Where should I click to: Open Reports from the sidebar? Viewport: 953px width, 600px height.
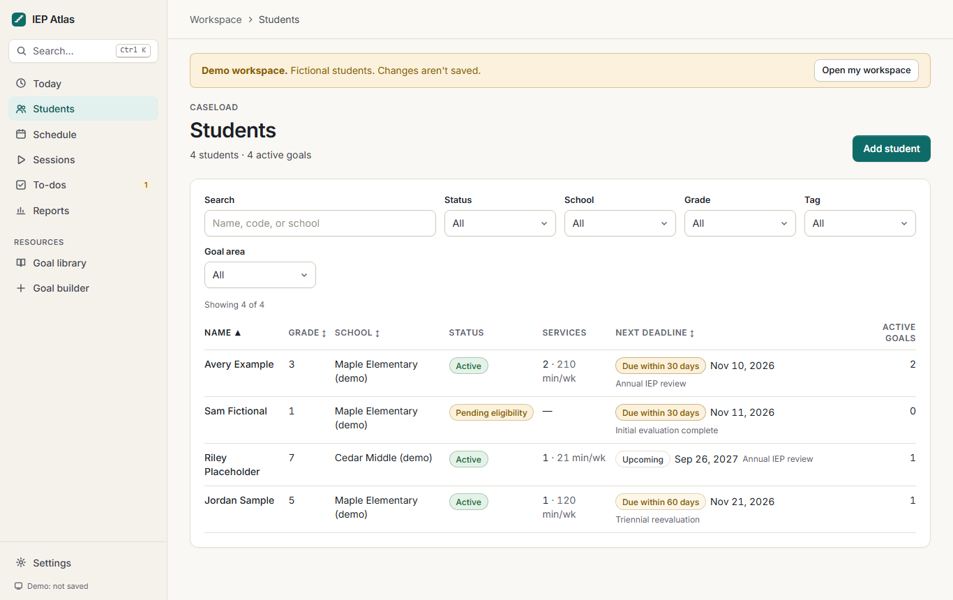click(84, 211)
